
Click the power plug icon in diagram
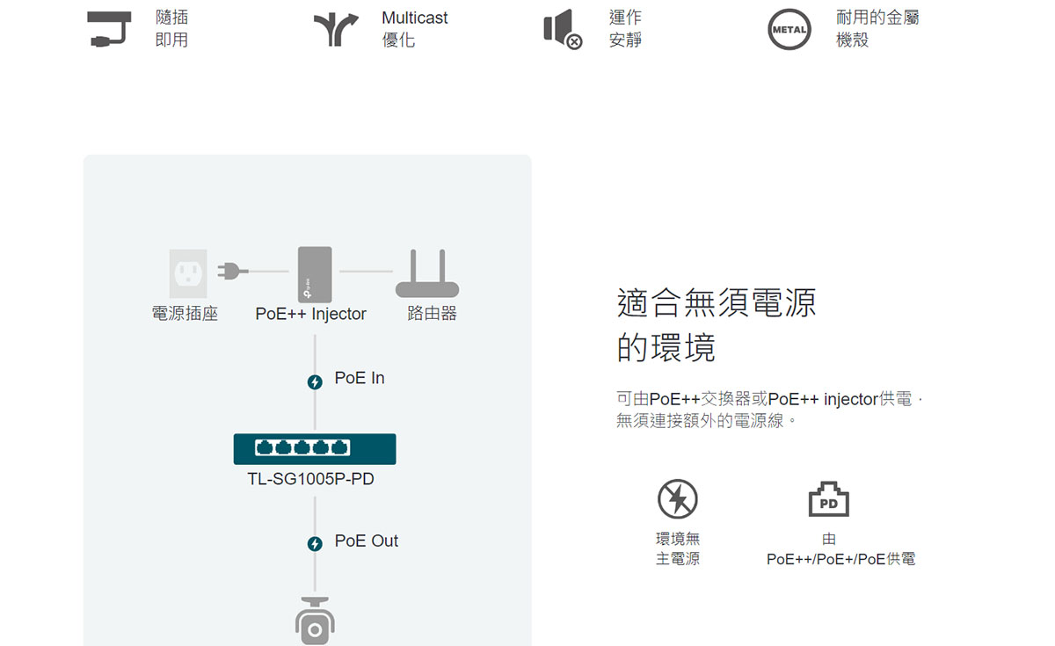point(232,271)
